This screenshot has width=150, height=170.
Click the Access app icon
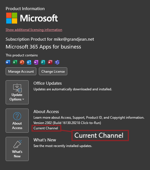(50, 62)
